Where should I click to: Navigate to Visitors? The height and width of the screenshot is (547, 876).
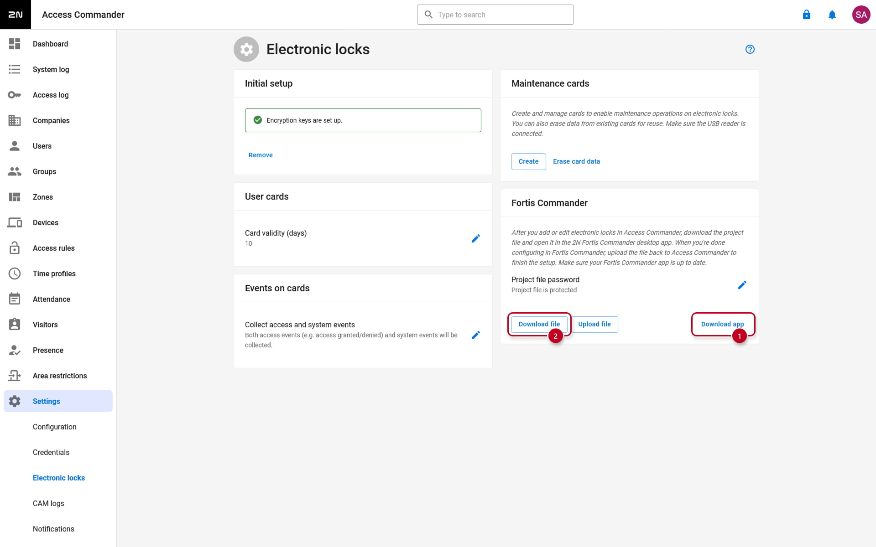coord(58,325)
